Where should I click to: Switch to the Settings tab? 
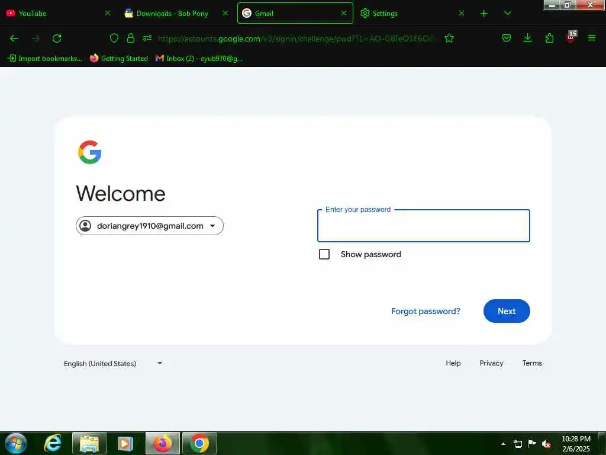(412, 13)
